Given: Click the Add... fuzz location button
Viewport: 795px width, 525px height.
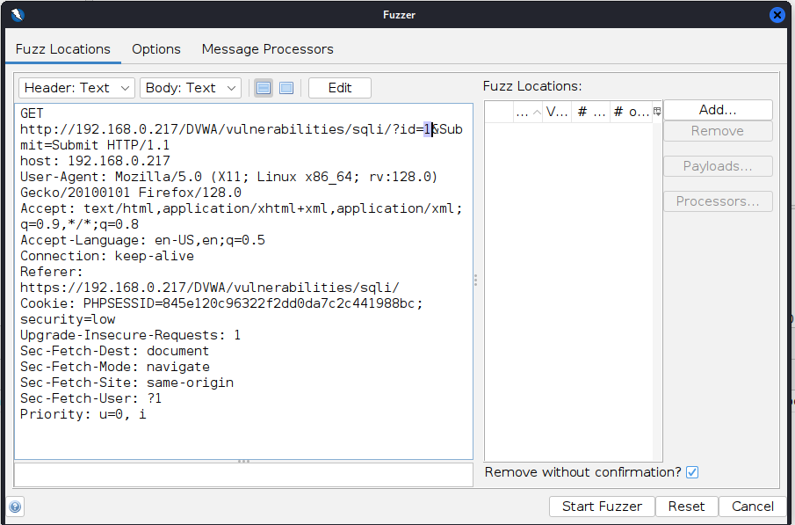Looking at the screenshot, I should 718,110.
